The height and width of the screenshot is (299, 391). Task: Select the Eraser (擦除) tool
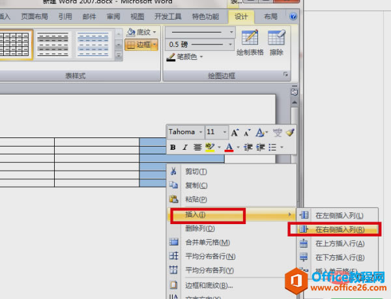(x=276, y=42)
